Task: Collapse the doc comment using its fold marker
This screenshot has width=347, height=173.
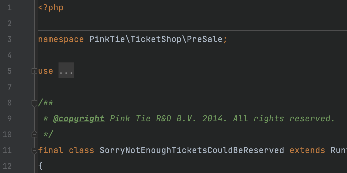Action: pos(34,103)
